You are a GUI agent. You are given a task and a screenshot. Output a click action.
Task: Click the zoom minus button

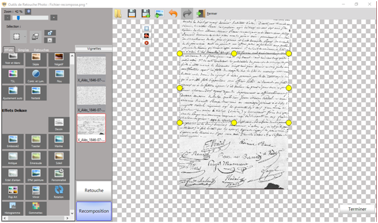[x=7, y=17]
